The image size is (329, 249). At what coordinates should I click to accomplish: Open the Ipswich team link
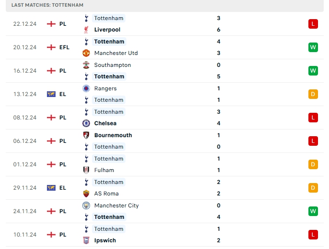click(105, 240)
